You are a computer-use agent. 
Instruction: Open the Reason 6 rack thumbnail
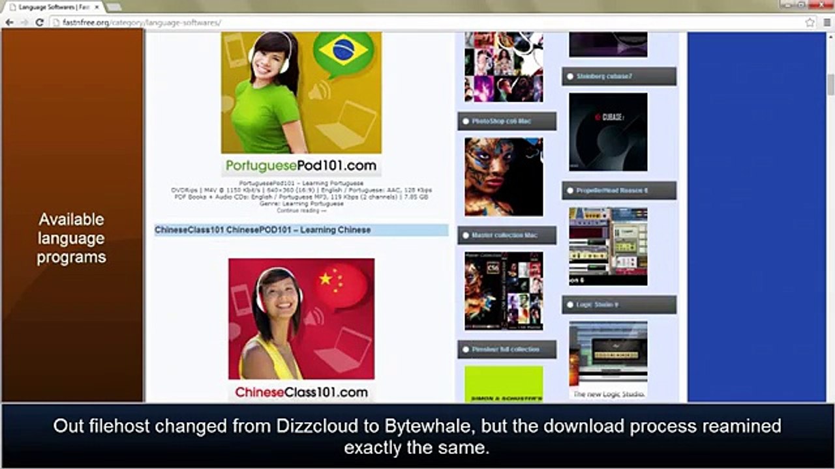point(609,246)
